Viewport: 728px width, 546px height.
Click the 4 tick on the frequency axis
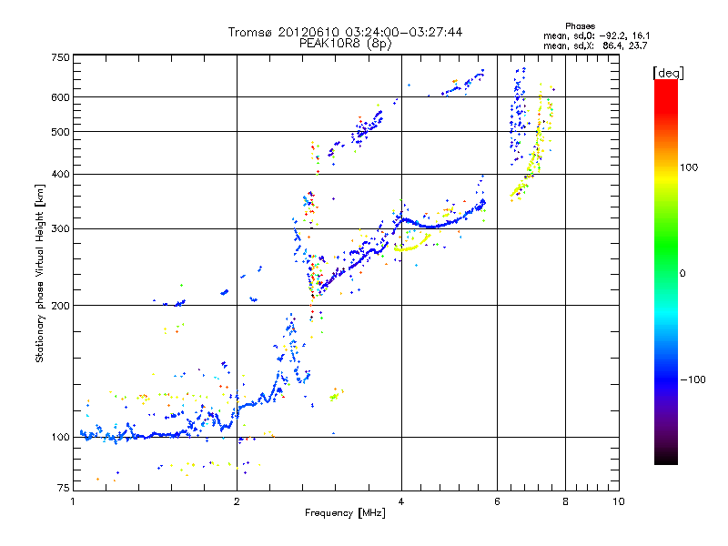click(x=401, y=501)
